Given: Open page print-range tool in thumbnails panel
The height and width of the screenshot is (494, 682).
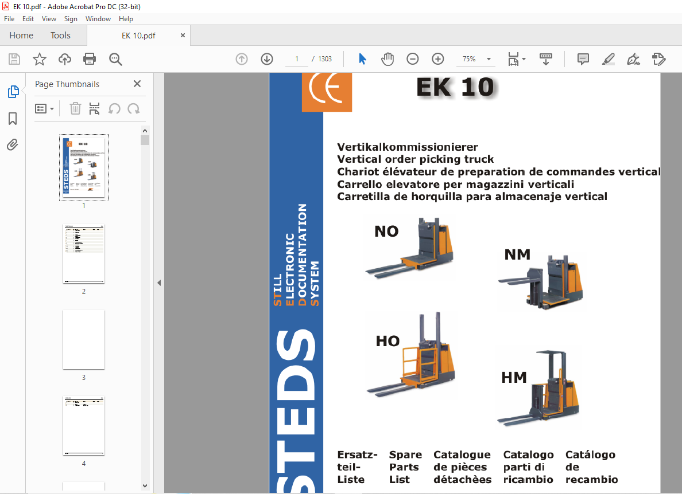Looking at the screenshot, I should click(94, 108).
